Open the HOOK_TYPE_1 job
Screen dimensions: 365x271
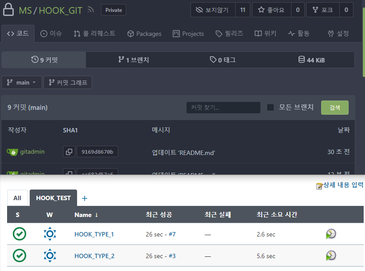point(94,234)
